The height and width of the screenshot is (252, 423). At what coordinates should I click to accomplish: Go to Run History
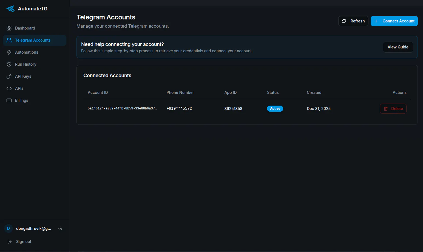click(35, 64)
